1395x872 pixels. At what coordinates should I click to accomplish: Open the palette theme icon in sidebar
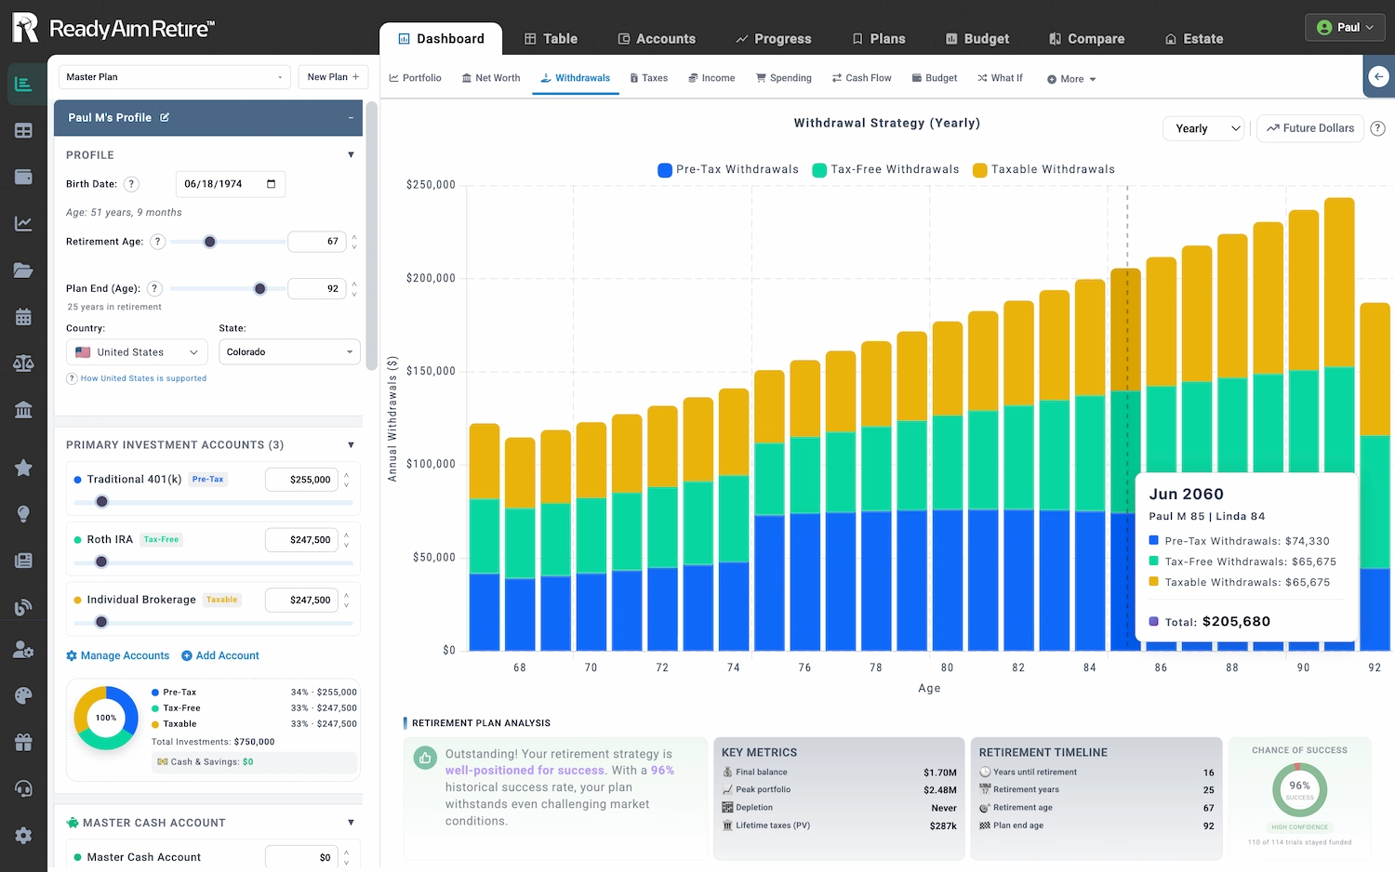(23, 696)
